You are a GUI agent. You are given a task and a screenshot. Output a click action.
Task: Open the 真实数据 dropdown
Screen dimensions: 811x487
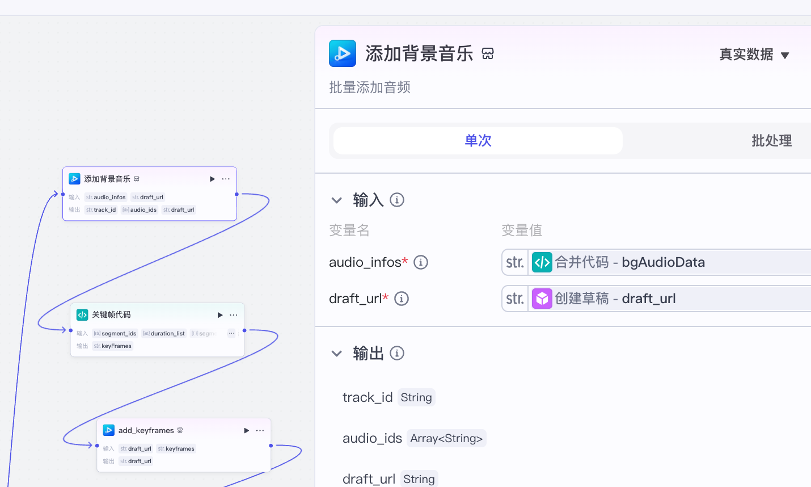click(754, 54)
